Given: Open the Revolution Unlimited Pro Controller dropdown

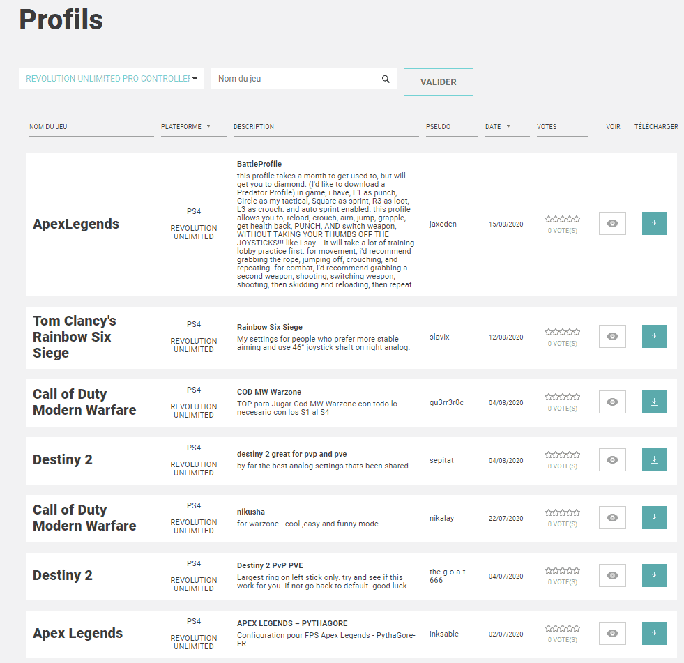Looking at the screenshot, I should tap(112, 79).
